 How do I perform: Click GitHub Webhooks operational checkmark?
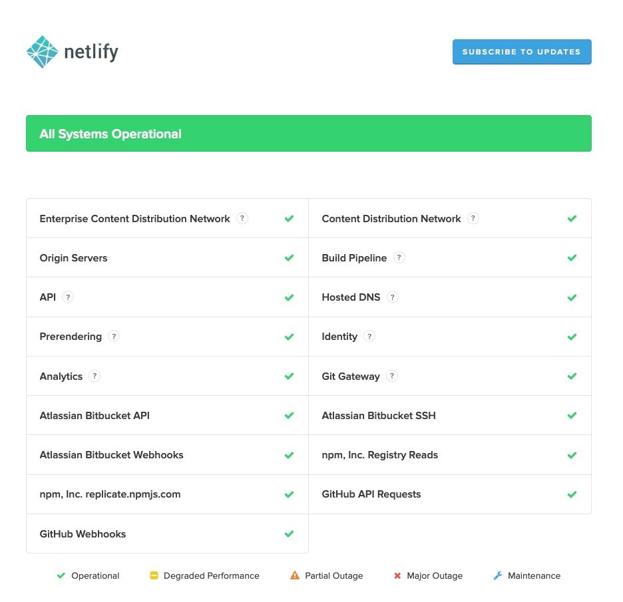(x=290, y=533)
